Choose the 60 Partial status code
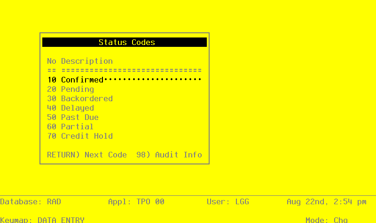Screen dimensions: 376x223 [70, 126]
